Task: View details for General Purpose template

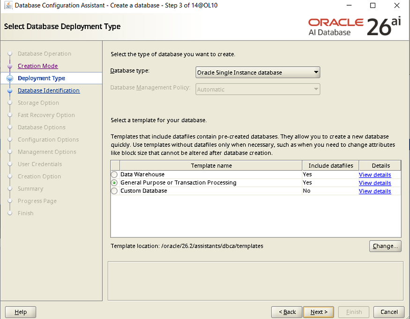Action: 375,183
